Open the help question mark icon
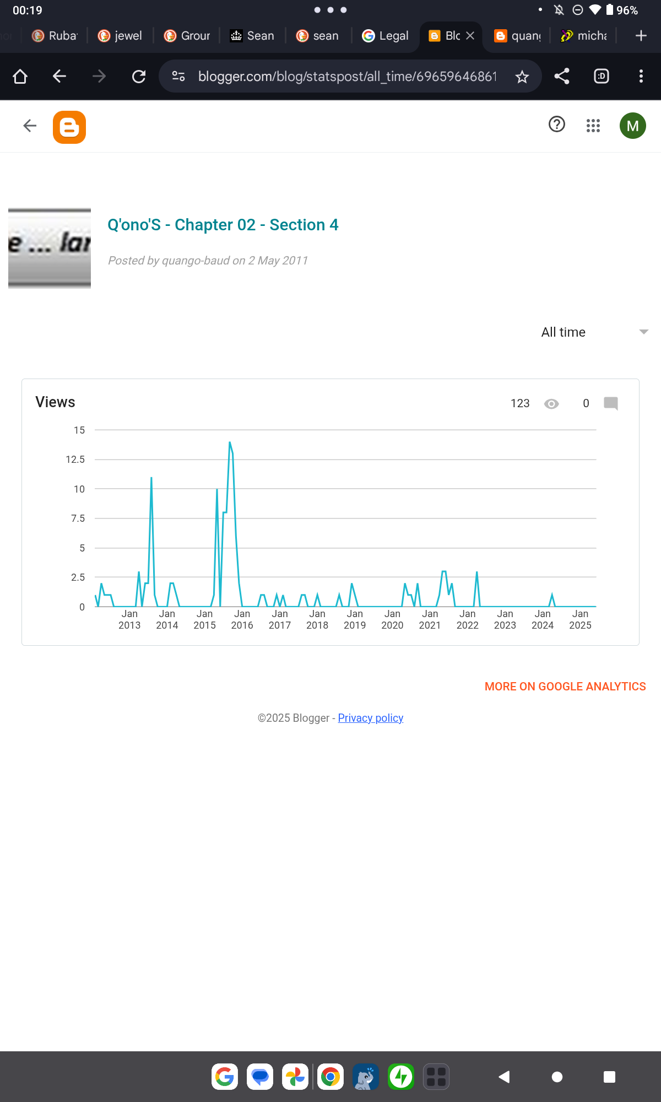 pyautogui.click(x=557, y=125)
